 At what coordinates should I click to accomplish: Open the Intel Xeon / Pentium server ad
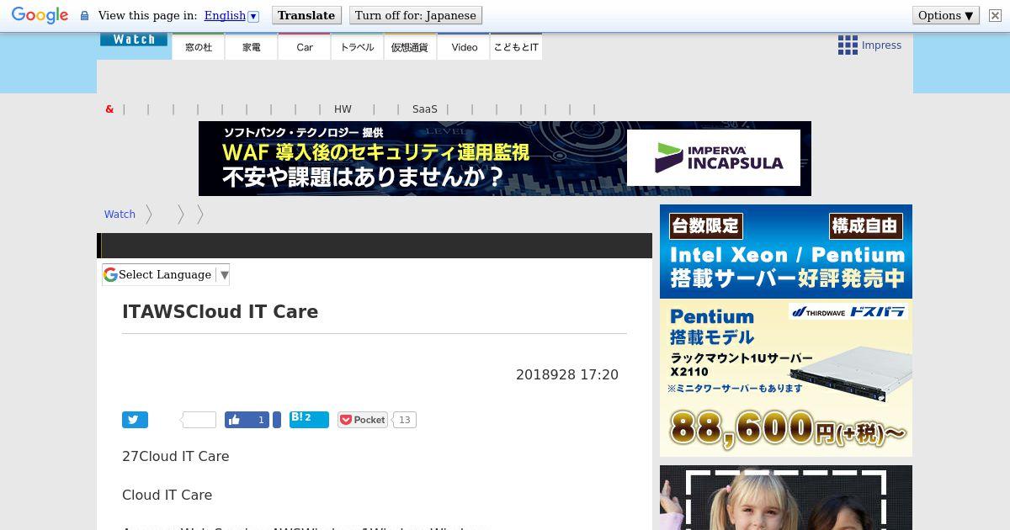786,331
